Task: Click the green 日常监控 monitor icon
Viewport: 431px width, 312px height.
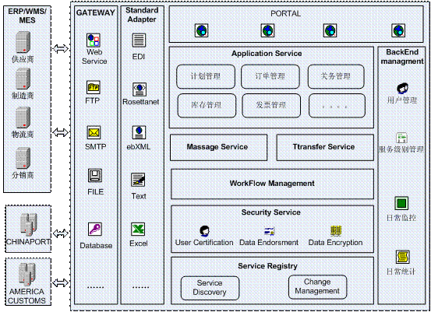Action: click(x=401, y=203)
